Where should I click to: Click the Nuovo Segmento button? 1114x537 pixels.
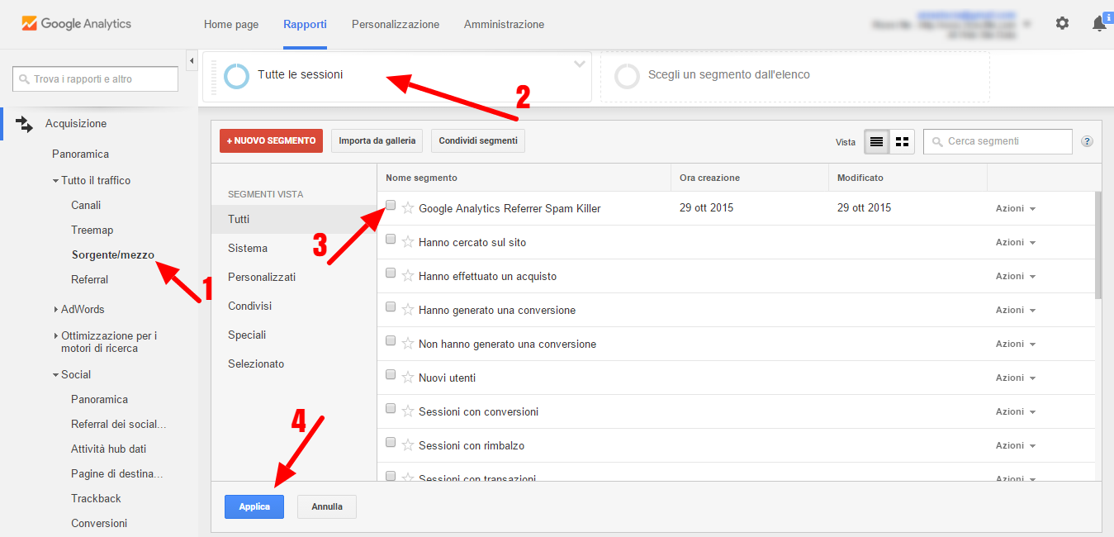(x=271, y=141)
